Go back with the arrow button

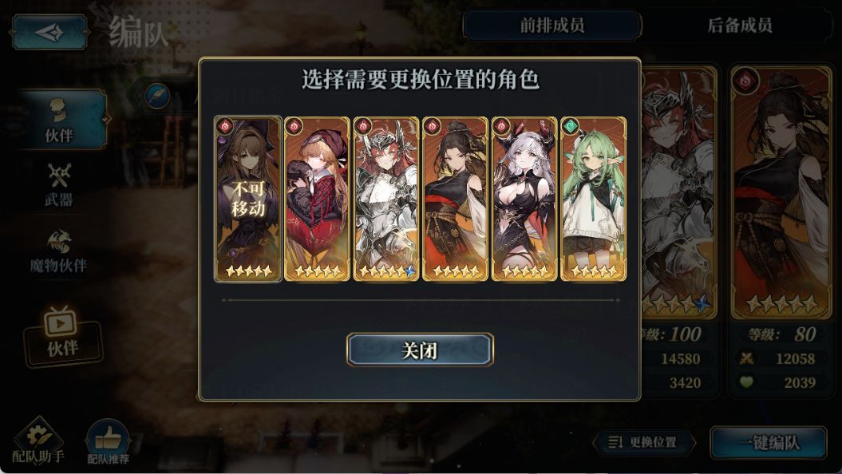[49, 32]
